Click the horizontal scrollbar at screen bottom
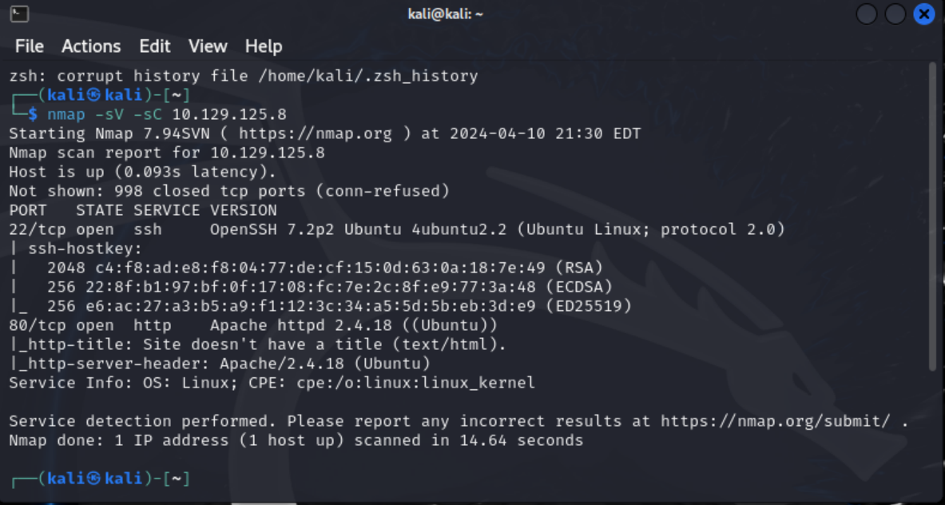Screen dimensions: 945x505 (264, 502)
